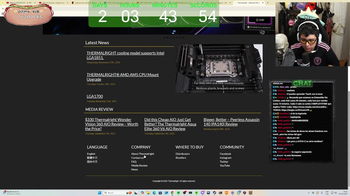Open the Resellers page
This screenshot has height=196, width=350.
tap(181, 158)
